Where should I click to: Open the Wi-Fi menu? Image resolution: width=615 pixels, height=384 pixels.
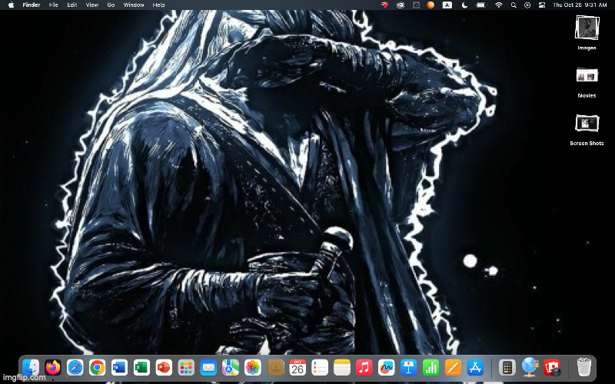tap(499, 5)
